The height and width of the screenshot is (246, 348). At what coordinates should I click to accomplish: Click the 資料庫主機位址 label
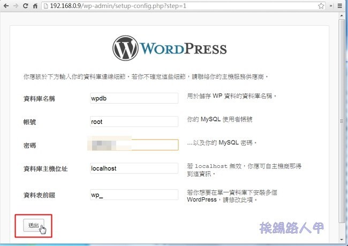click(46, 169)
